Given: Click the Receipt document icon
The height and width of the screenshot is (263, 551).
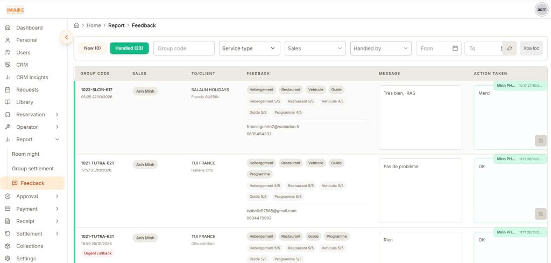Looking at the screenshot, I should [8, 221].
